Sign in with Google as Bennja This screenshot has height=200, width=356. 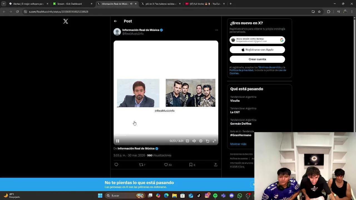(257, 40)
